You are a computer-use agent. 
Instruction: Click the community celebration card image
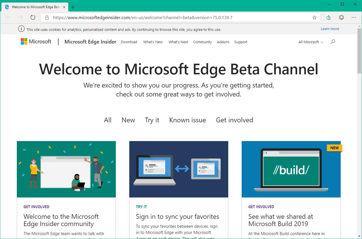point(66,169)
